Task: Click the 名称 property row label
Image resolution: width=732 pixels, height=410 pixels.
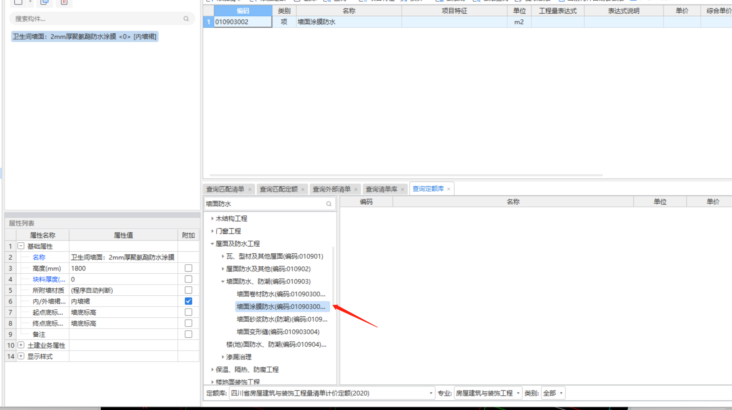Action: (x=39, y=257)
